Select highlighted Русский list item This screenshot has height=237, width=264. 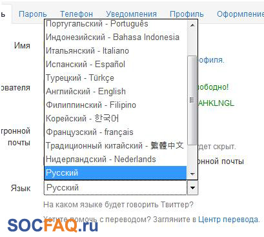click(116, 172)
